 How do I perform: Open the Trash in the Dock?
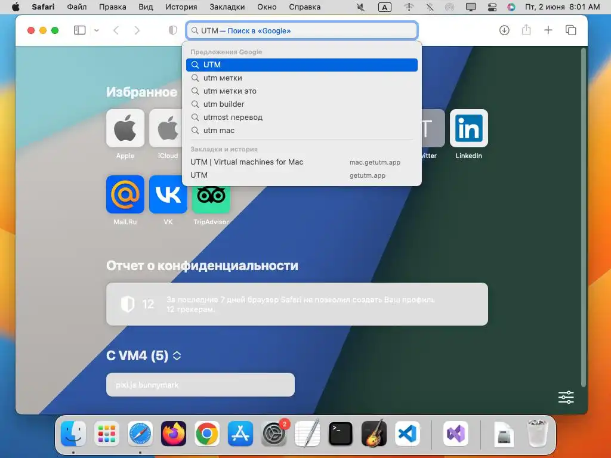coord(538,434)
